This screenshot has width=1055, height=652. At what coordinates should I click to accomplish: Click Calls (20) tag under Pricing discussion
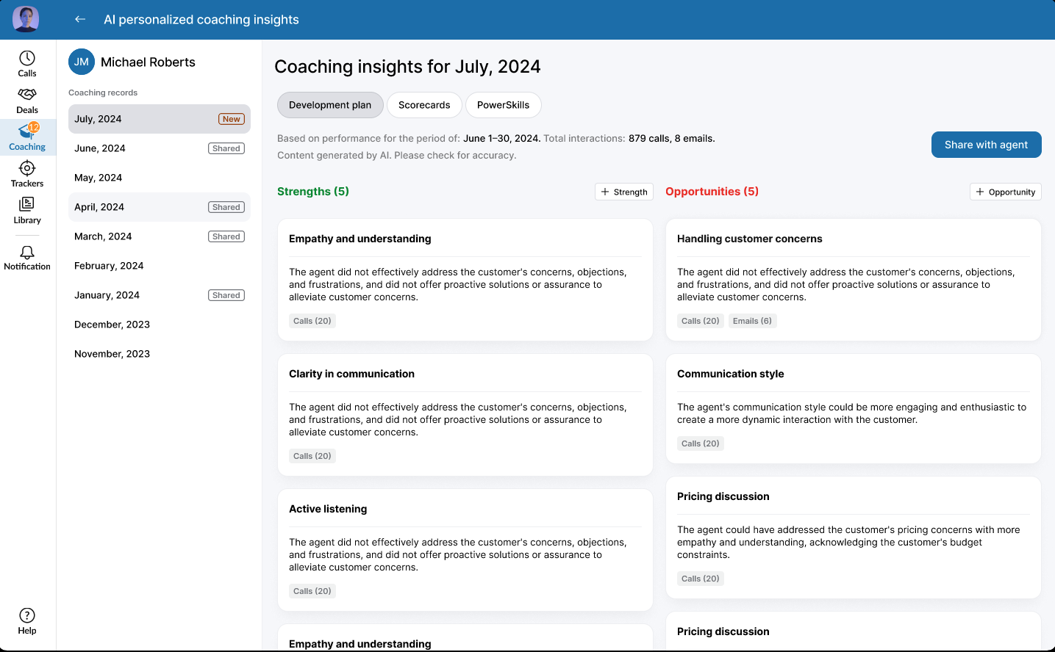700,579
